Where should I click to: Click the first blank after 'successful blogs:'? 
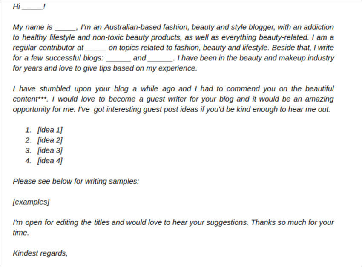[118, 59]
